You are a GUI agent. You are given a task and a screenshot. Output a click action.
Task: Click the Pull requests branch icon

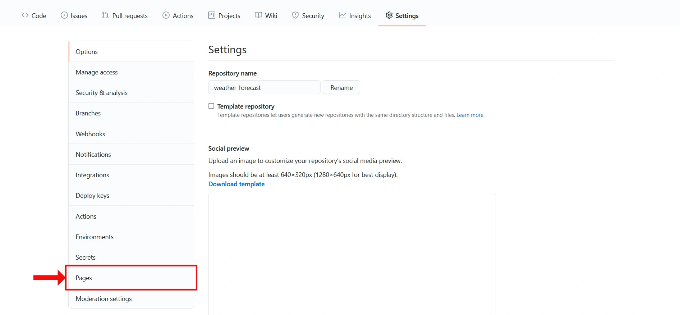coord(105,15)
